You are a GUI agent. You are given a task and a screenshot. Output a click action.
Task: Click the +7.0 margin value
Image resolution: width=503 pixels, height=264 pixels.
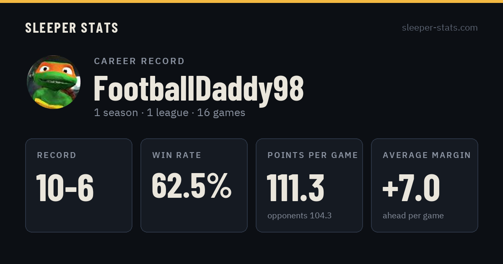pyautogui.click(x=411, y=188)
